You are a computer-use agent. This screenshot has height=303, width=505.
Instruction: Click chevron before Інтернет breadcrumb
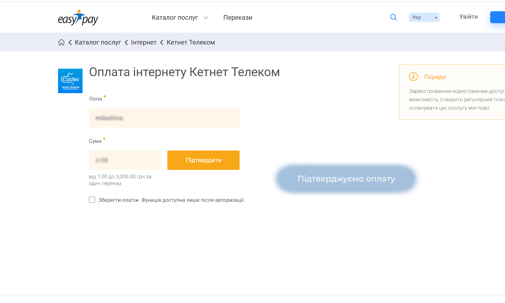pyautogui.click(x=126, y=43)
